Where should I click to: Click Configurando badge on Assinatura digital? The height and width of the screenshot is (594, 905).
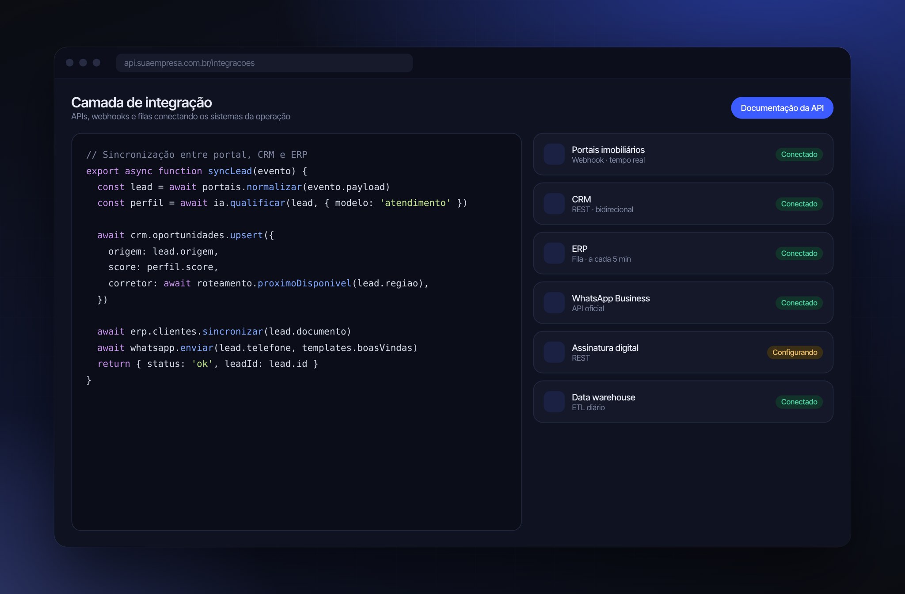coord(795,352)
